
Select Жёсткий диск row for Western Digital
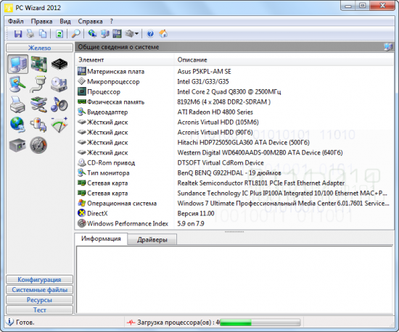pyautogui.click(x=234, y=153)
